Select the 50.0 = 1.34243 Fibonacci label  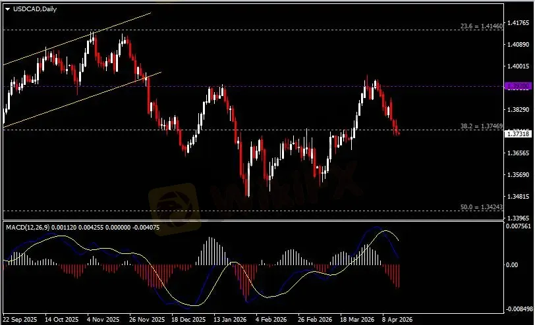[482, 207]
